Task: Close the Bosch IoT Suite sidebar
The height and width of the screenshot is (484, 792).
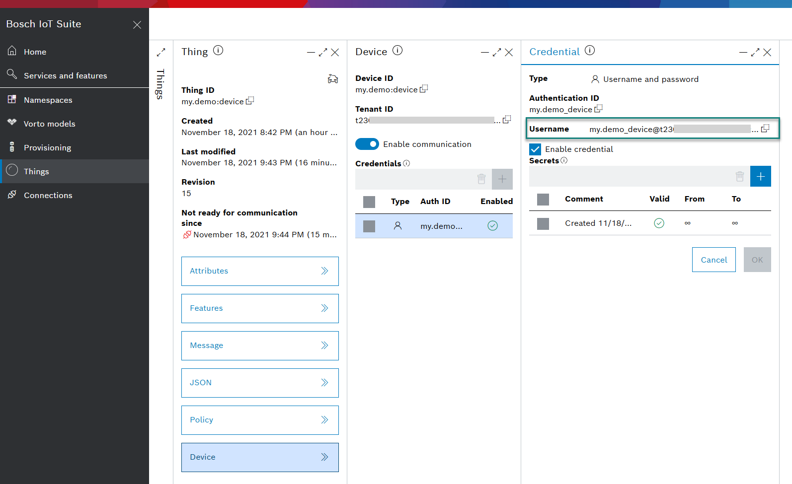Action: [137, 25]
